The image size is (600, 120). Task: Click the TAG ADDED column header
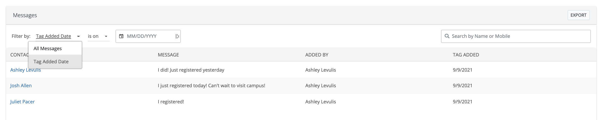pos(466,55)
